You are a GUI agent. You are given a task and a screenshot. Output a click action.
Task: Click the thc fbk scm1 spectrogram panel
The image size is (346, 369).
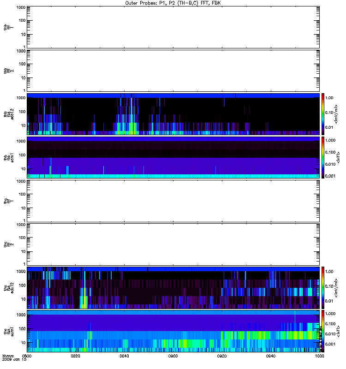pyautogui.click(x=173, y=331)
